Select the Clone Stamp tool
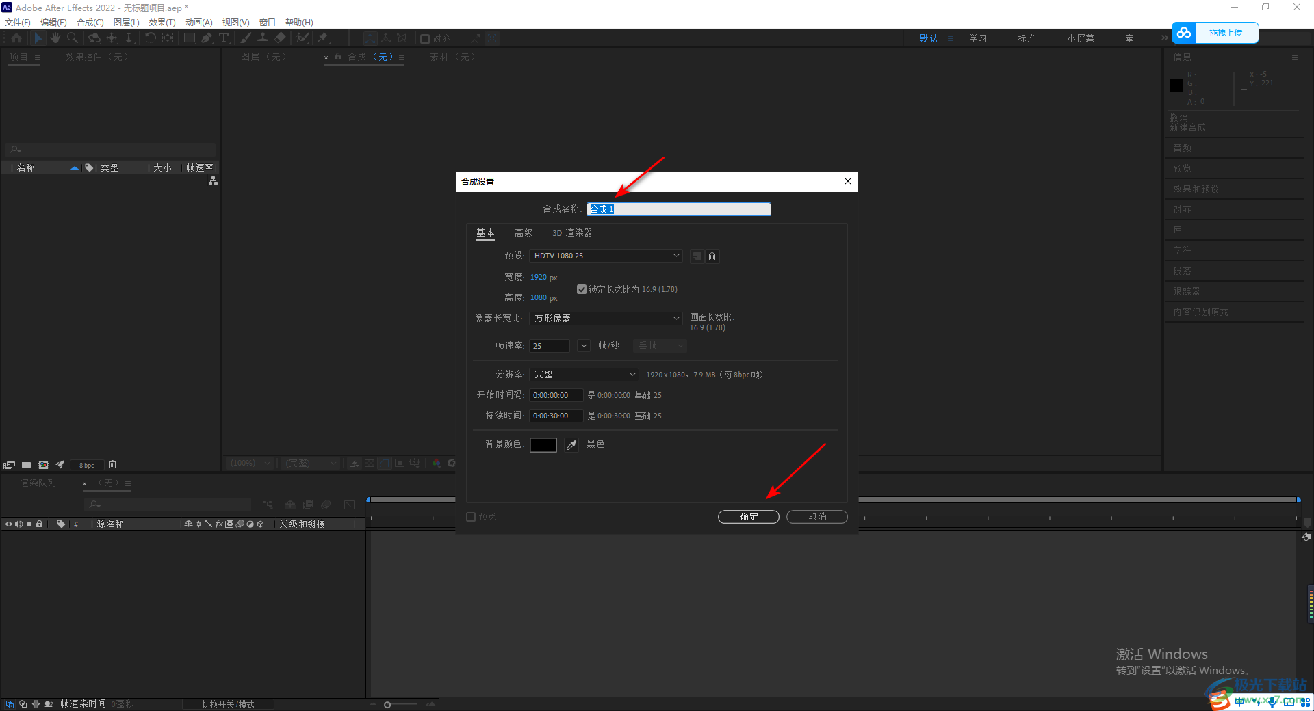Screen dimensions: 1314x711 click(263, 38)
